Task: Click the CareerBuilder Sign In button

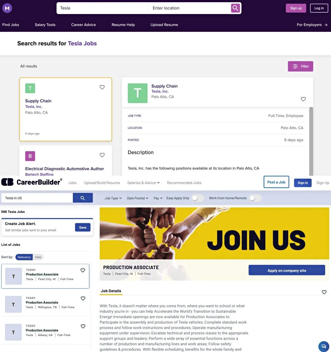Action: (303, 183)
